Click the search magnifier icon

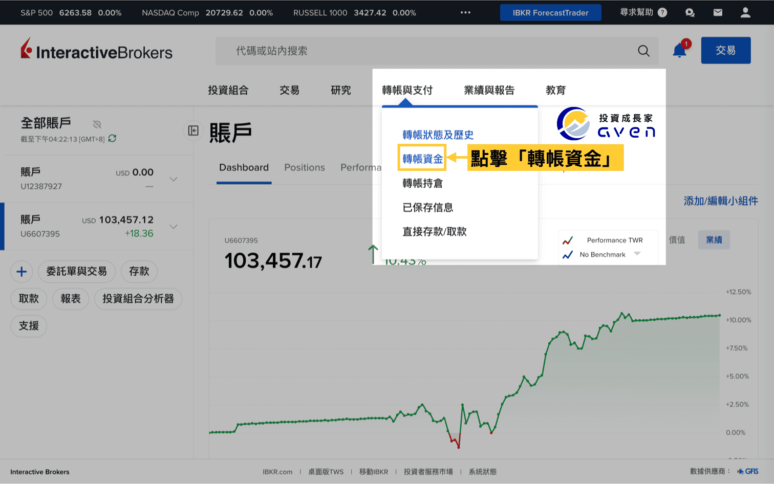tap(643, 51)
